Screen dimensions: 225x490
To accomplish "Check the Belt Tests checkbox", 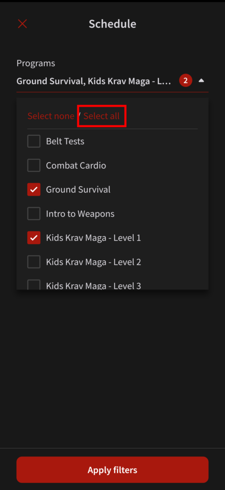I will [34, 141].
